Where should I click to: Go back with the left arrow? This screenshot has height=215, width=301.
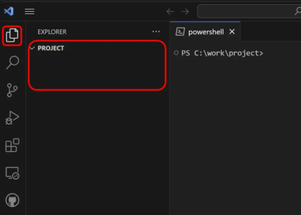[170, 11]
